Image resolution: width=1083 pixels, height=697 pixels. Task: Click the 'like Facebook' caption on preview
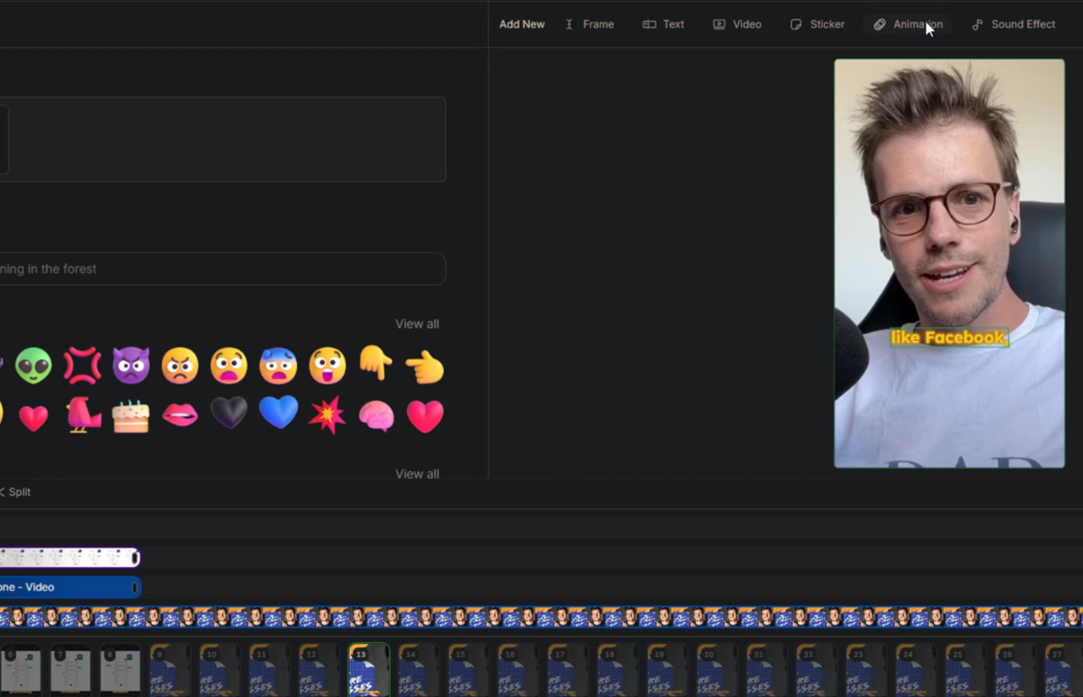click(x=948, y=338)
